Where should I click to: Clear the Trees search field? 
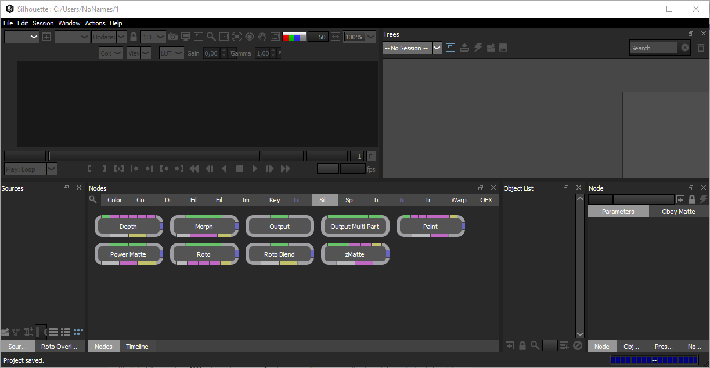pos(685,48)
